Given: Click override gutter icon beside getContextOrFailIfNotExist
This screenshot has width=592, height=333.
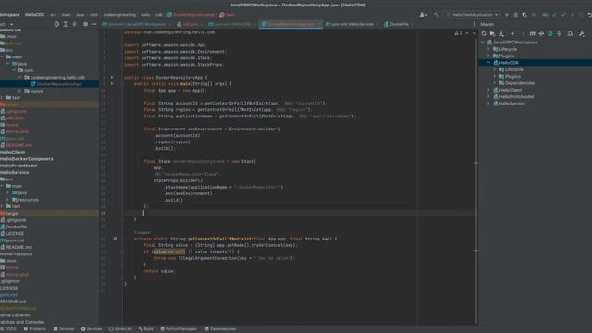Looking at the screenshot, I should point(115,239).
